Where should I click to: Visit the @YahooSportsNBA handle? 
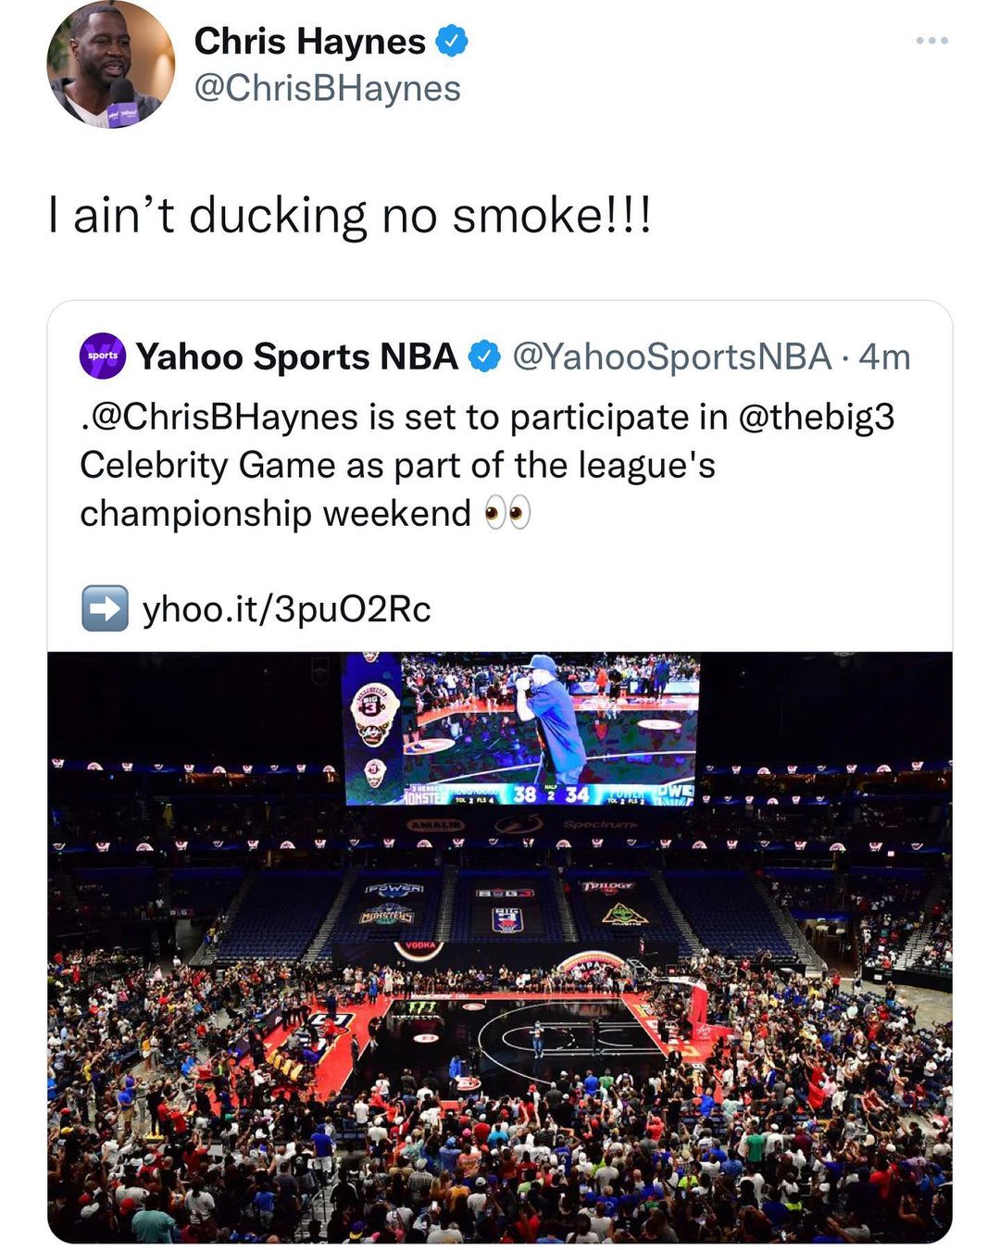point(671,356)
